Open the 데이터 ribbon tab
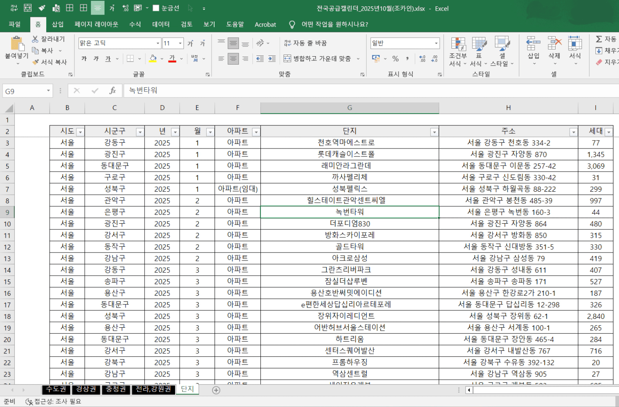 161,24
